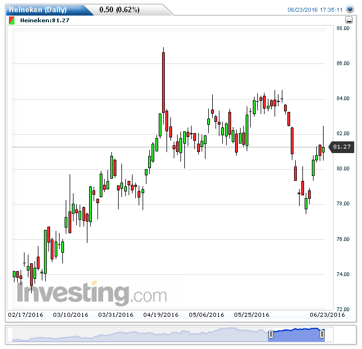This screenshot has height=349, width=362.
Task: Click the legend label Heineken:81.27
Action: pyautogui.click(x=45, y=20)
